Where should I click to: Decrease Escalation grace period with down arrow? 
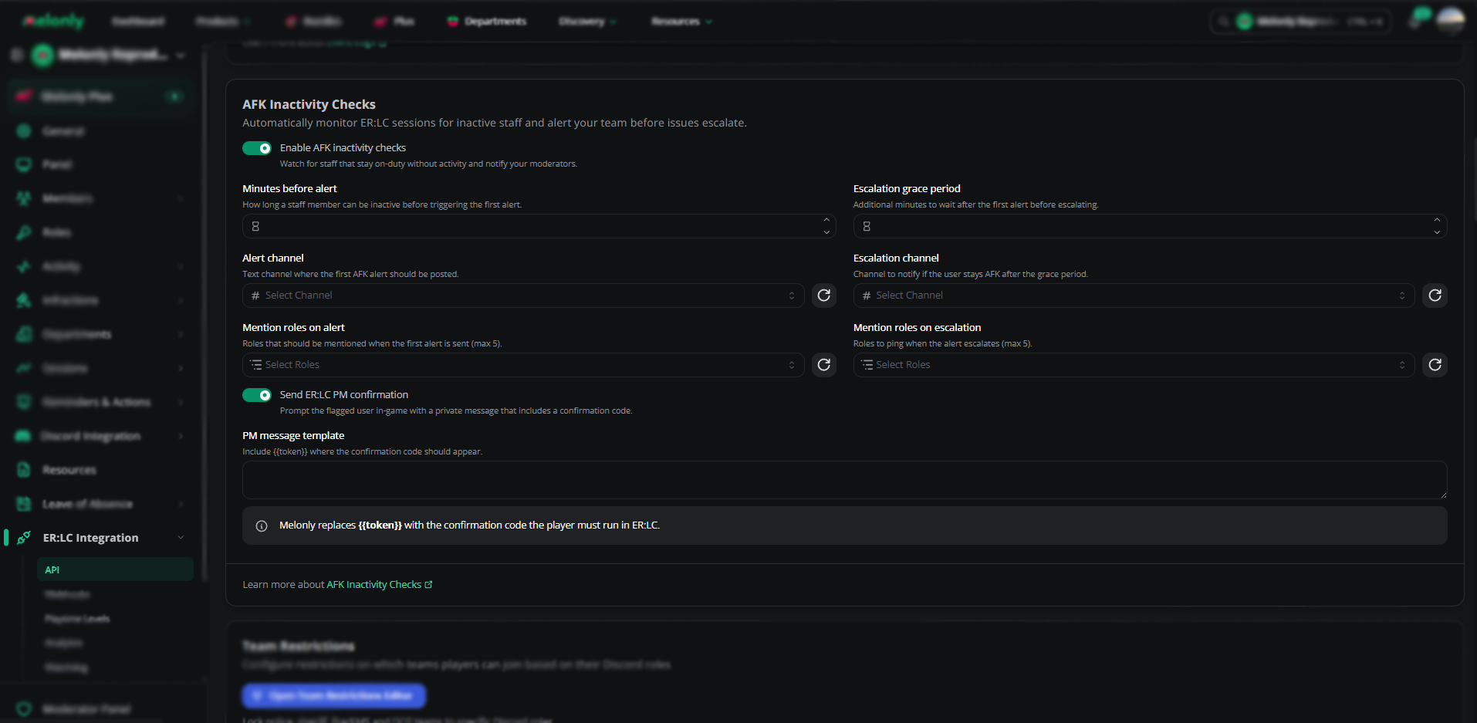click(1437, 231)
